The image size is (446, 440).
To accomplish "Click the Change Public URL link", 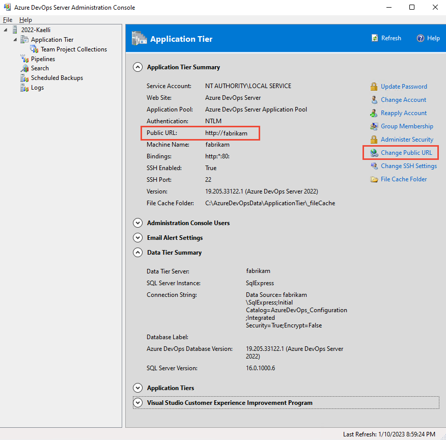I will [x=405, y=152].
